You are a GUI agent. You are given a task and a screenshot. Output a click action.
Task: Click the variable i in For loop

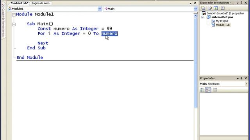(50, 33)
